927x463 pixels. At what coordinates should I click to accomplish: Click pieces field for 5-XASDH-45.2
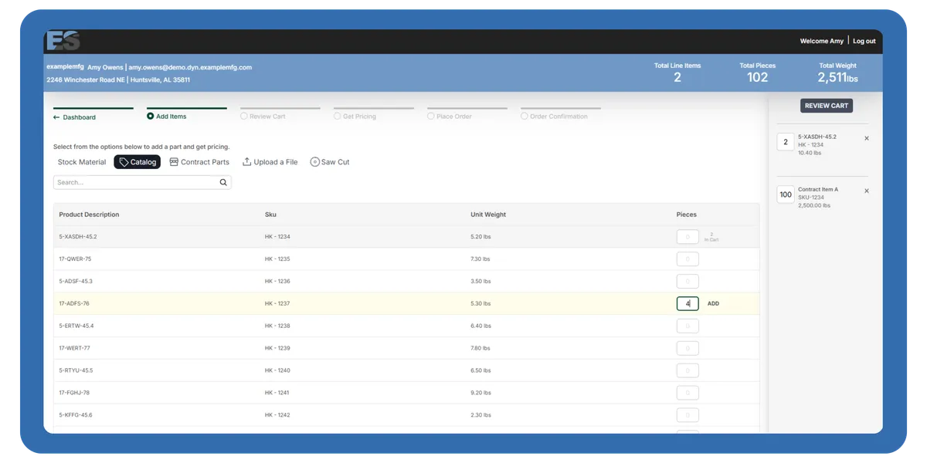coord(688,237)
